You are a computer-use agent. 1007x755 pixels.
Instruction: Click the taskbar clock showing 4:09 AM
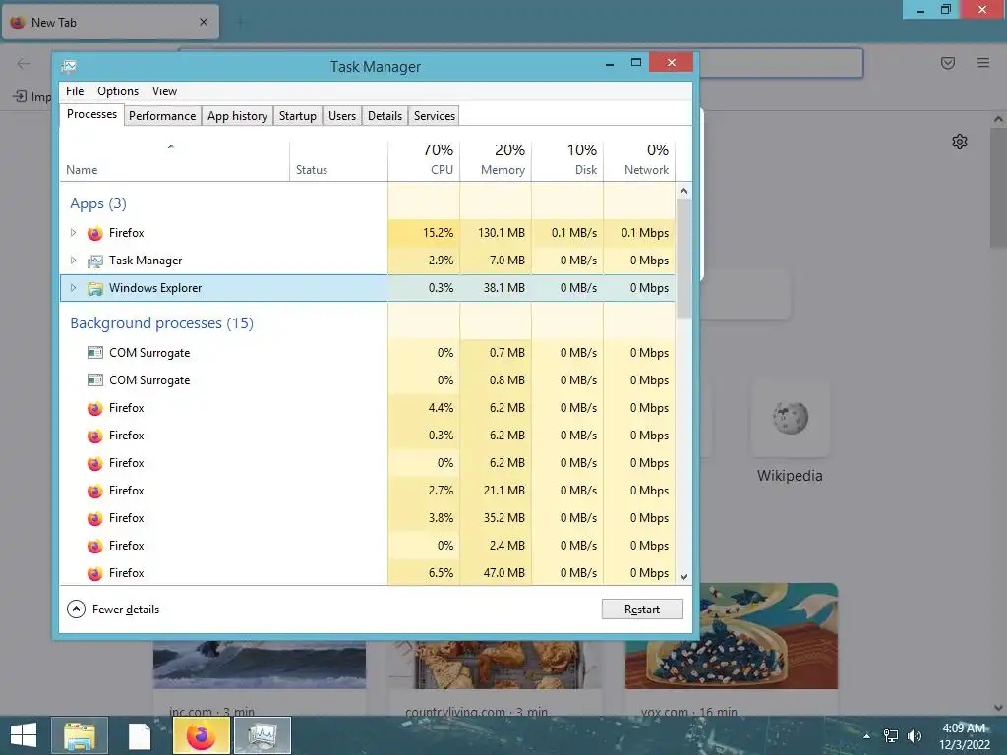click(x=965, y=735)
